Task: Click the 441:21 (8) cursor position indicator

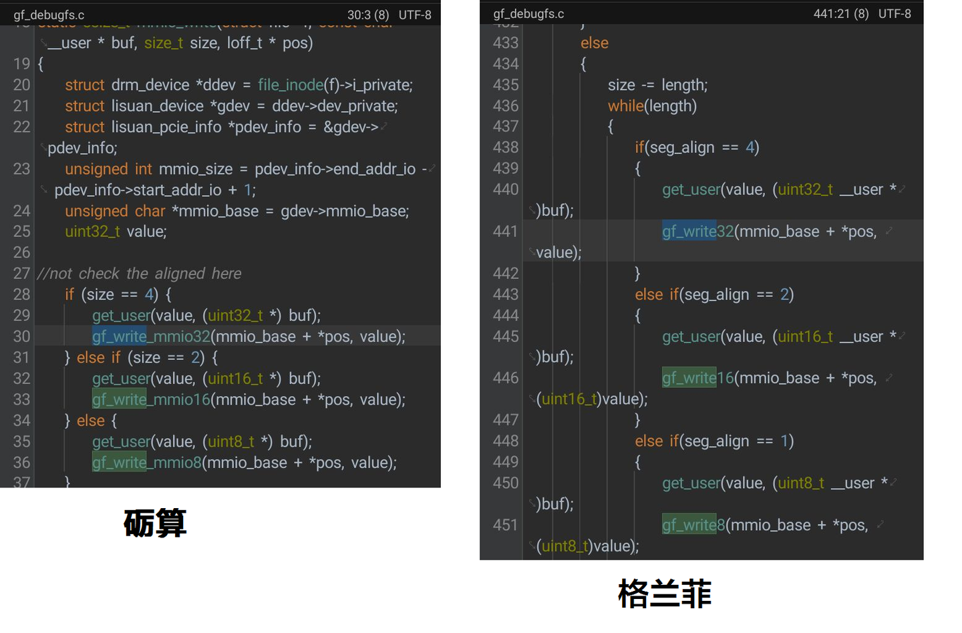Action: coord(841,13)
